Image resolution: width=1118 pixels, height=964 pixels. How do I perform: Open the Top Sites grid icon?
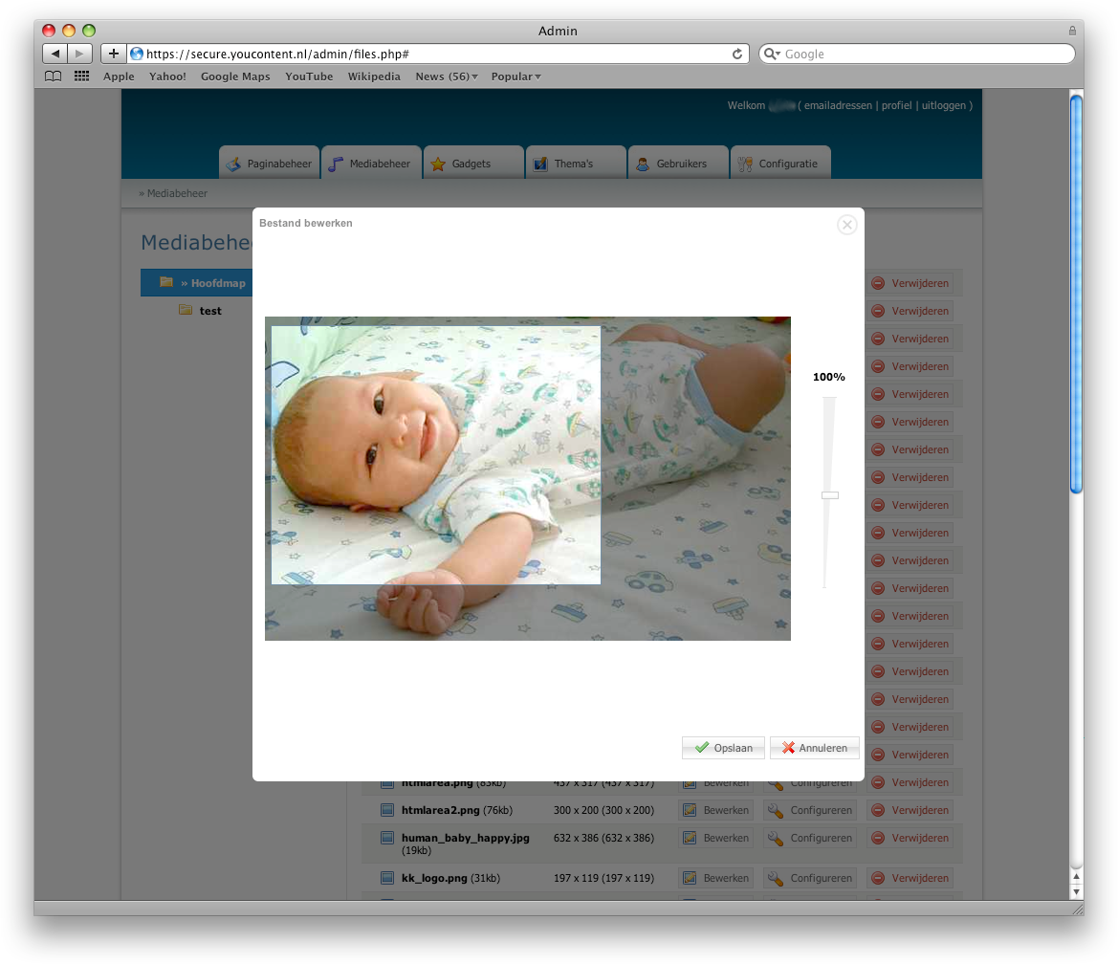click(81, 77)
